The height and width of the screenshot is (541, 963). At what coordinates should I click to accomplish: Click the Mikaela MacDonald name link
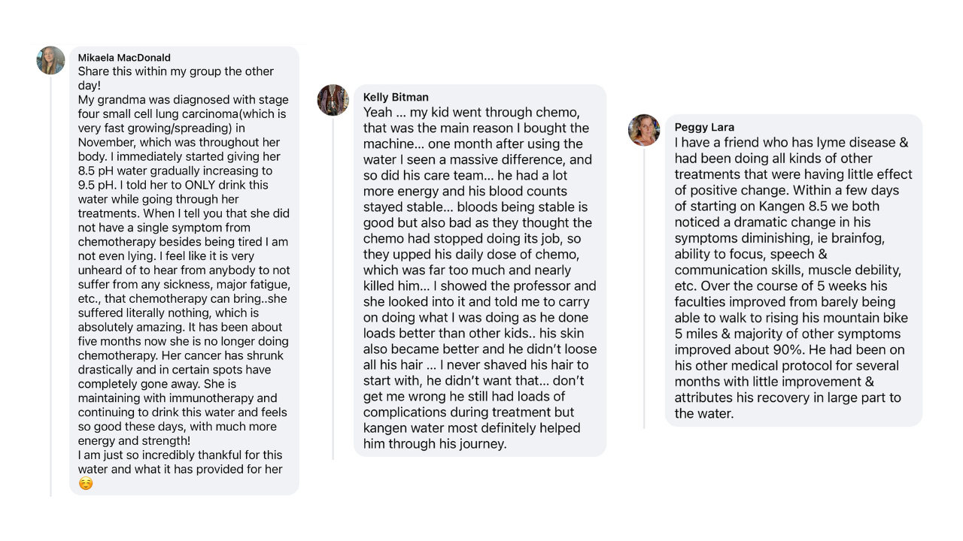(x=124, y=58)
